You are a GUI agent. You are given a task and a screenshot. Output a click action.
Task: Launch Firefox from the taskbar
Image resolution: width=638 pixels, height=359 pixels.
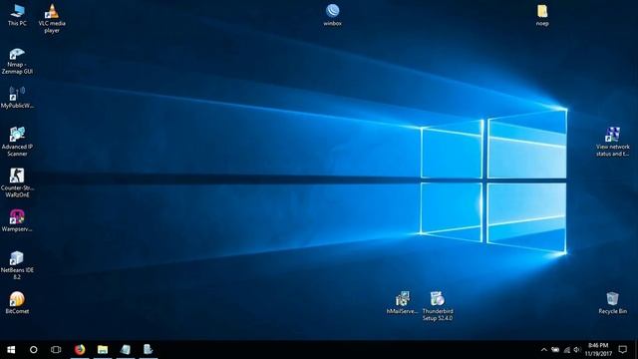[x=80, y=350]
